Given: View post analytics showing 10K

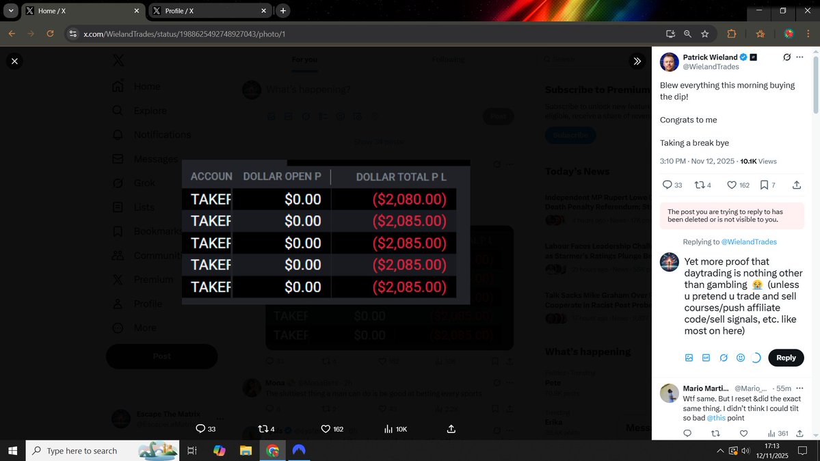Looking at the screenshot, I should pyautogui.click(x=395, y=429).
